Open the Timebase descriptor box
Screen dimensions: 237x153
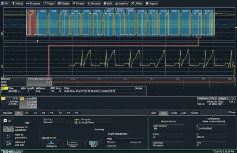(207, 101)
